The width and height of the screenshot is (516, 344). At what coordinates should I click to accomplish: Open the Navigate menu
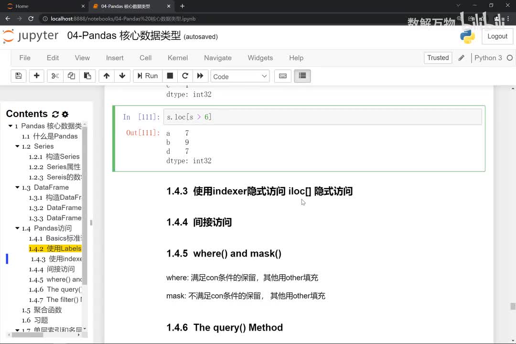pyautogui.click(x=217, y=58)
